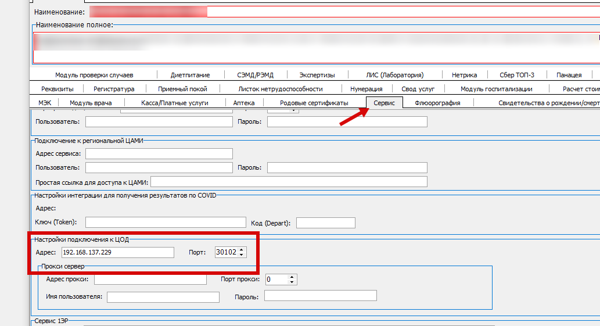
Task: Click the ЦОД Адрес field with 192.168.137.229
Action: (x=117, y=252)
